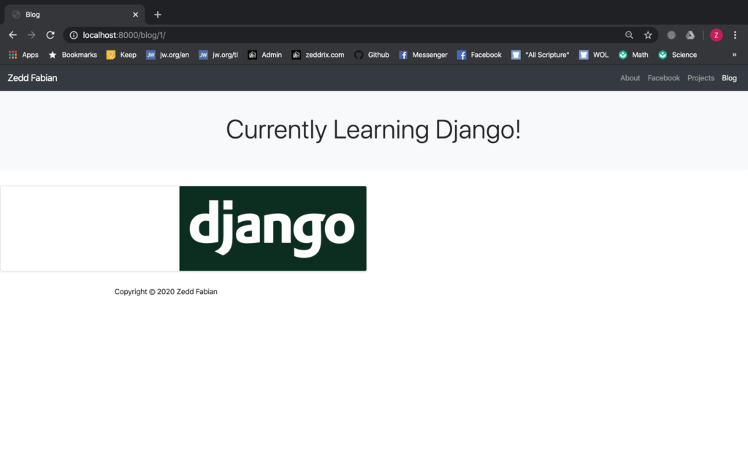Open the Blog navbar link

click(x=729, y=77)
